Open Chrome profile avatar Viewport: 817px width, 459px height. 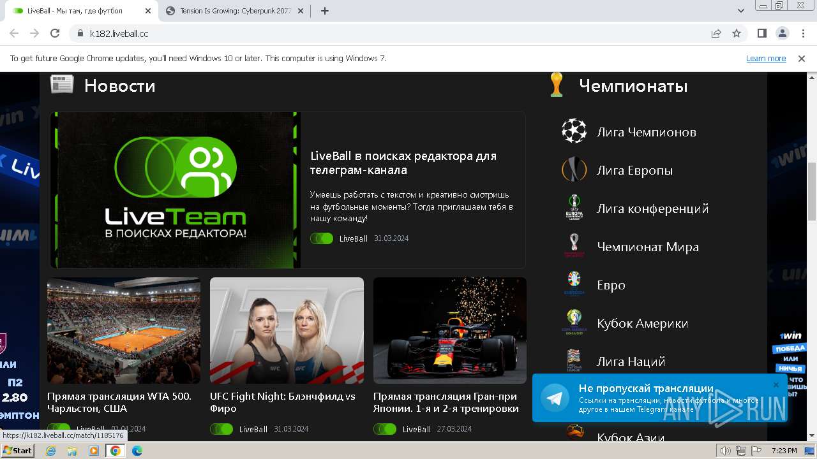pos(783,33)
